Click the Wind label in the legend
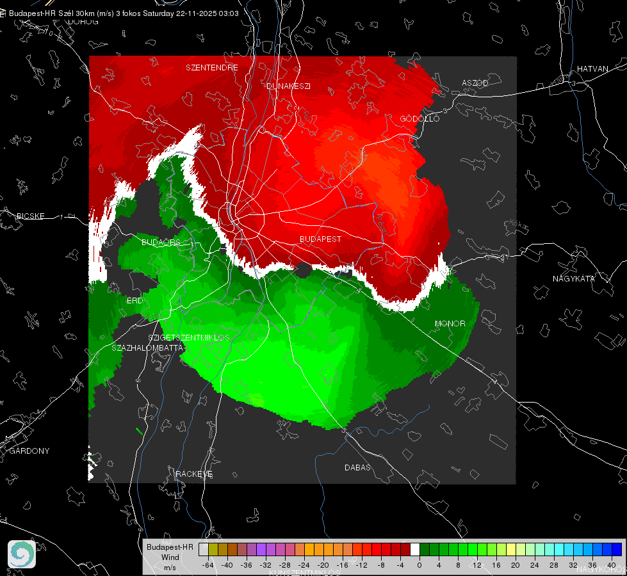The image size is (627, 576). (x=170, y=557)
